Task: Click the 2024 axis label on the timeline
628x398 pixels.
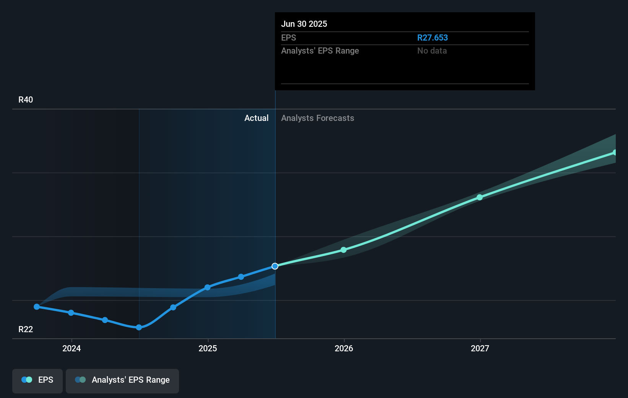Action: tap(71, 349)
